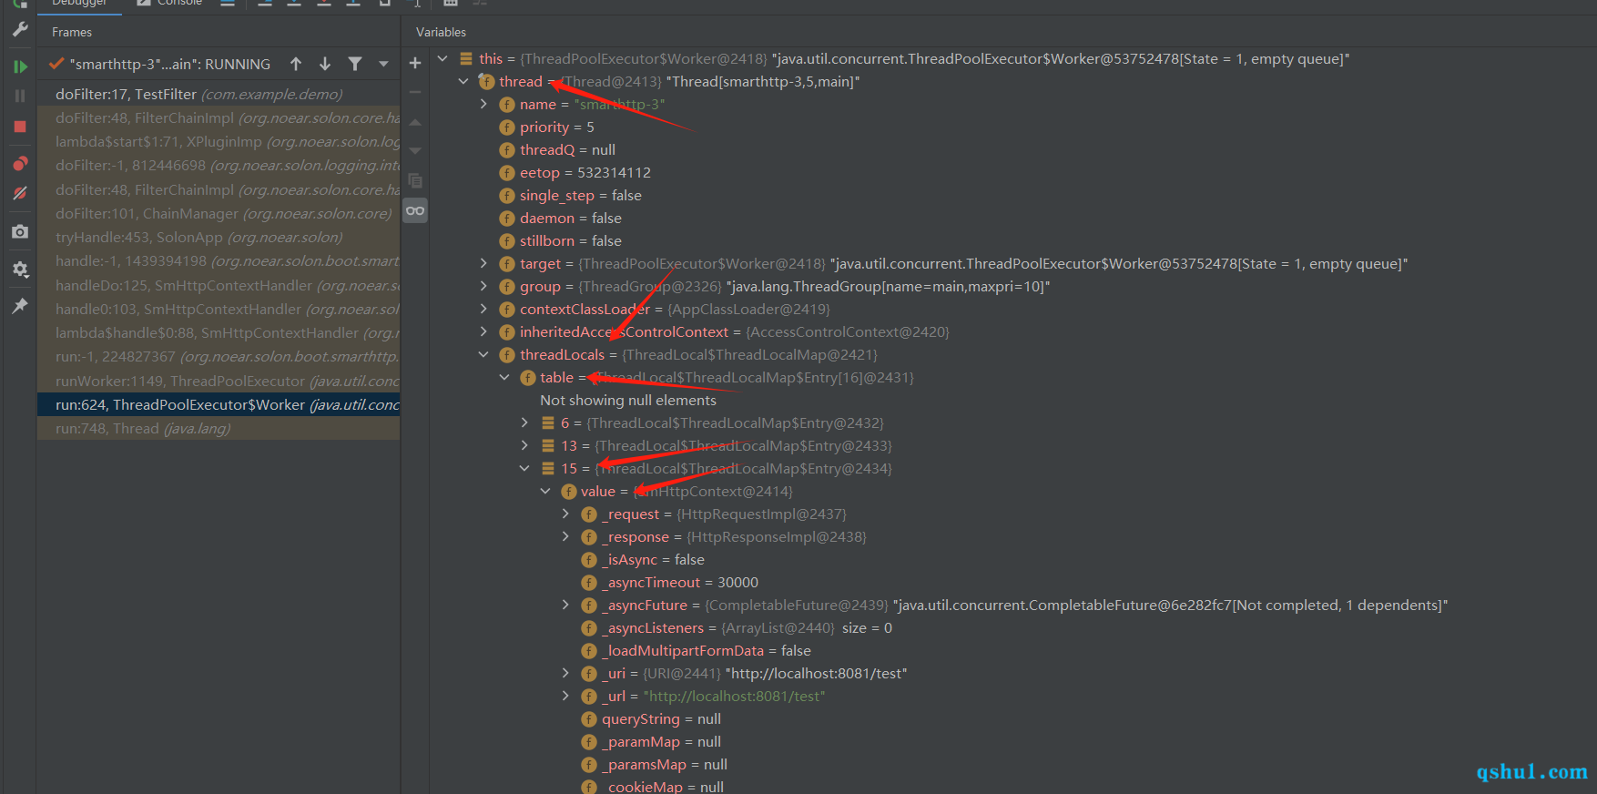This screenshot has height=794, width=1597.
Task: Click the minus Remove Watch icon
Action: coord(415,92)
